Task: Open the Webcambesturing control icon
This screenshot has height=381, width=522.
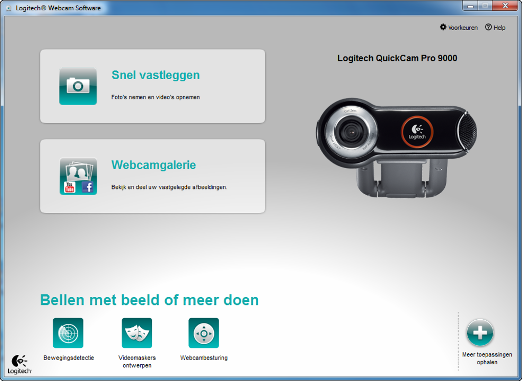Action: [x=204, y=333]
